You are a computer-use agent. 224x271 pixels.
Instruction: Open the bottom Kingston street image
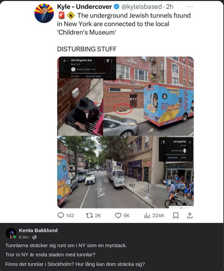tap(126, 172)
